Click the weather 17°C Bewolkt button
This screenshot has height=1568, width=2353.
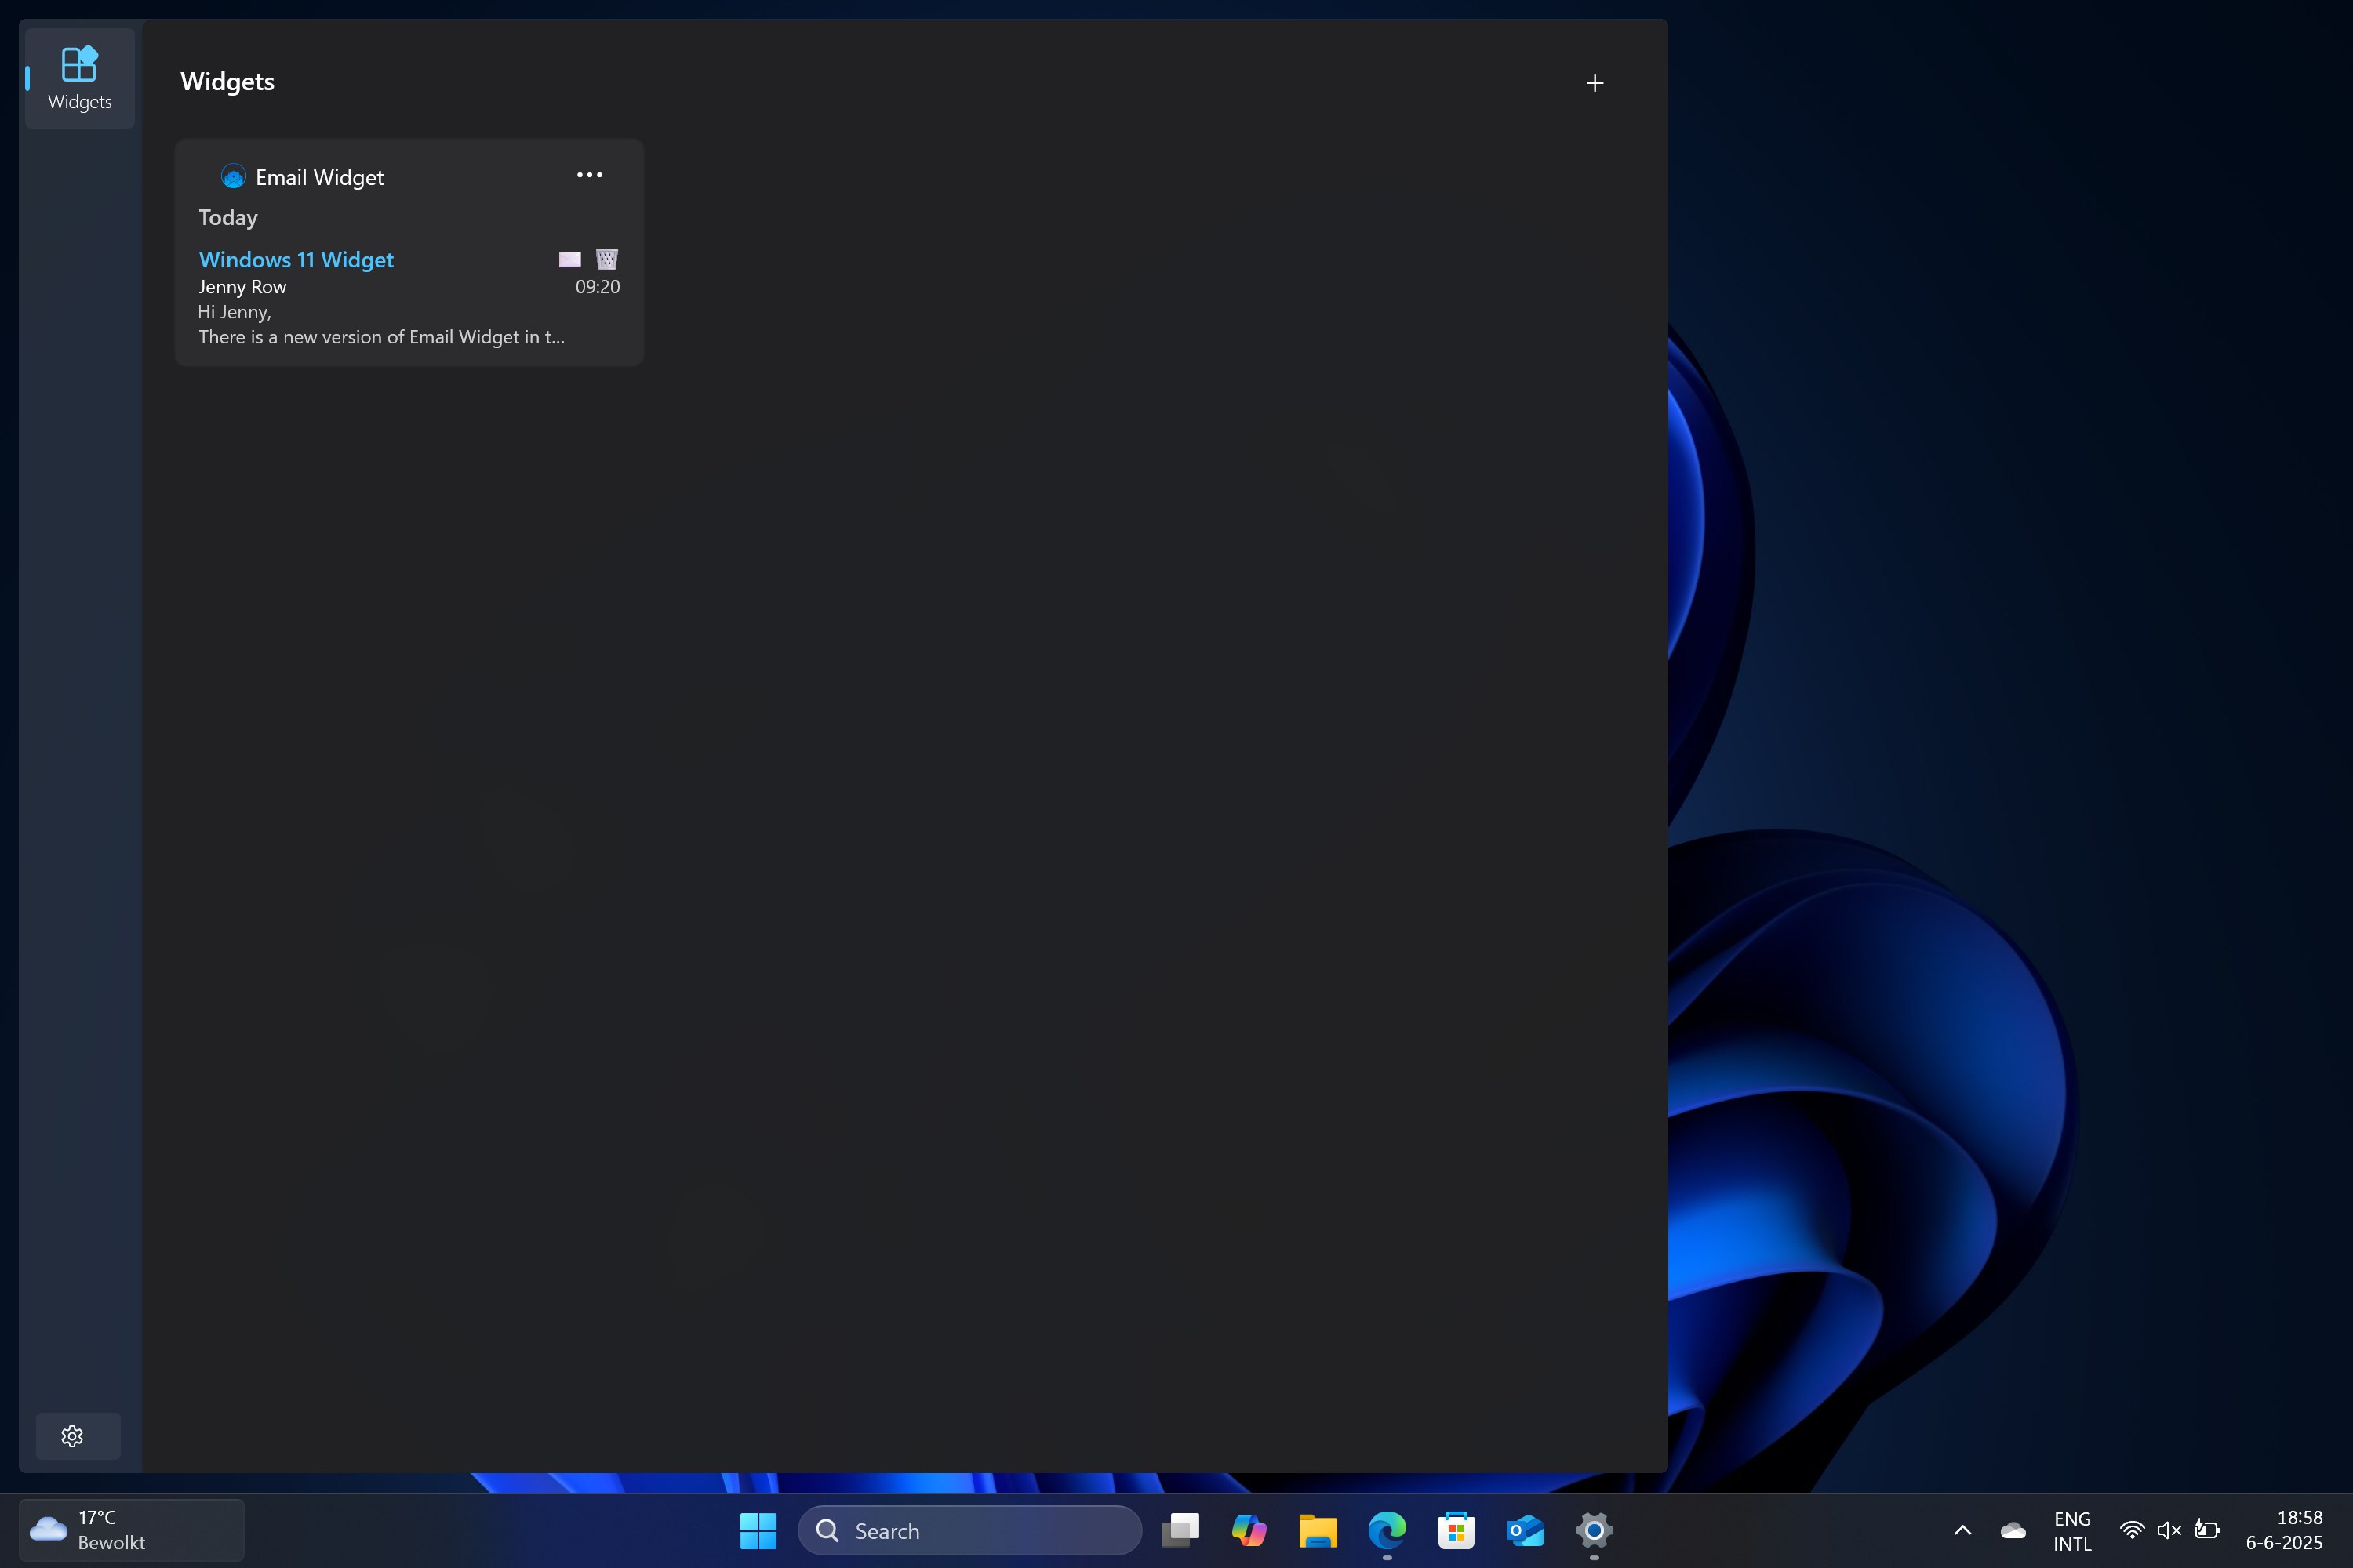pyautogui.click(x=130, y=1530)
